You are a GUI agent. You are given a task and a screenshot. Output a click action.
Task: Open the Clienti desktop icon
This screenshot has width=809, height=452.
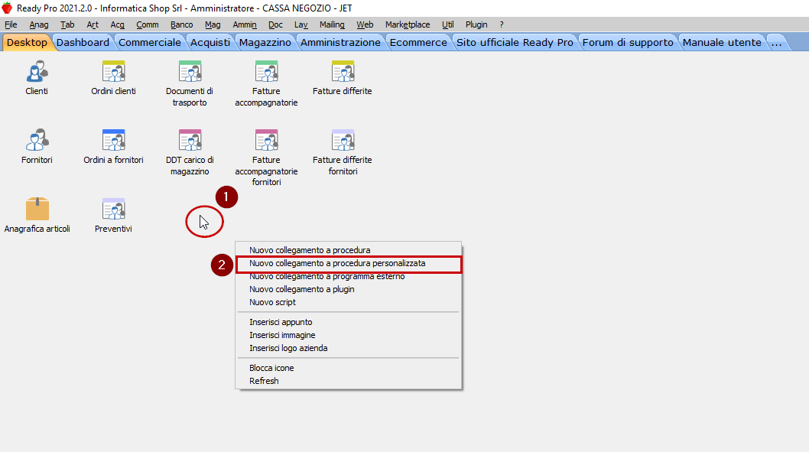37,72
